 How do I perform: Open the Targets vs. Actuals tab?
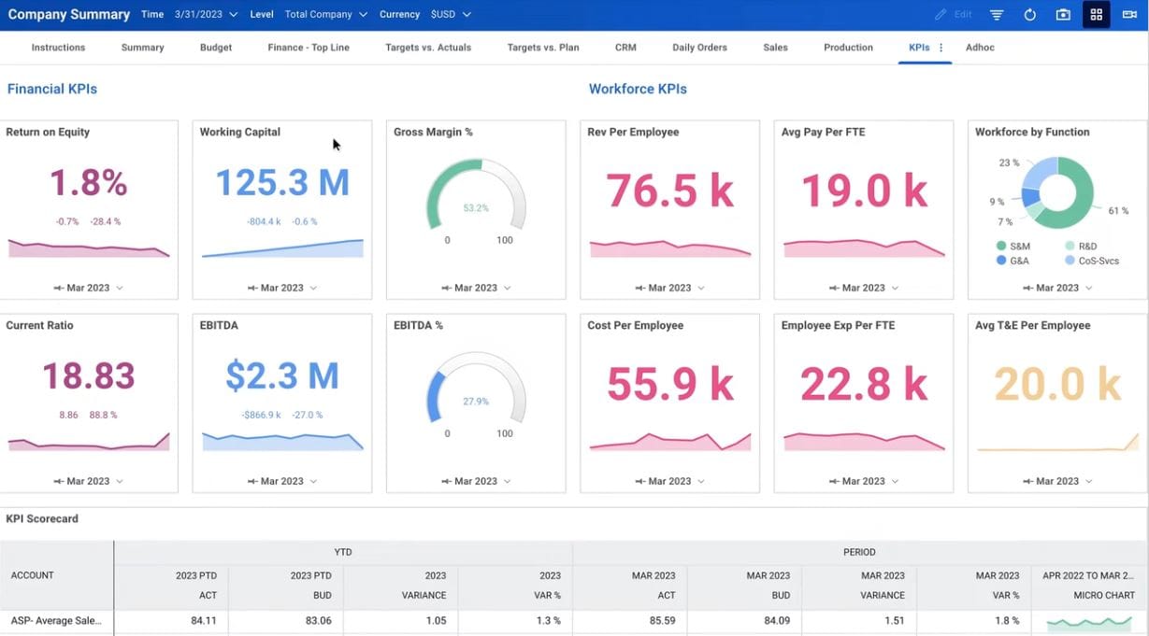pyautogui.click(x=428, y=48)
